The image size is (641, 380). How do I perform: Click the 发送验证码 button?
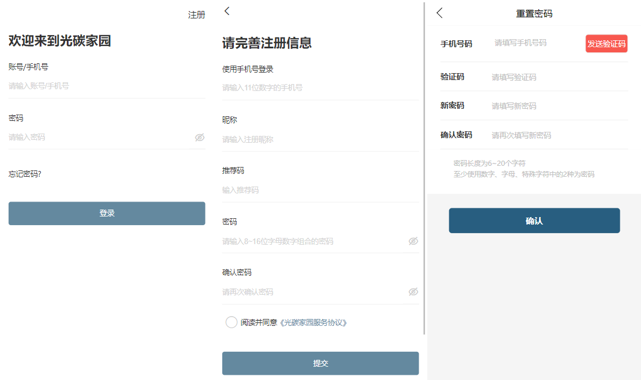[x=606, y=44]
